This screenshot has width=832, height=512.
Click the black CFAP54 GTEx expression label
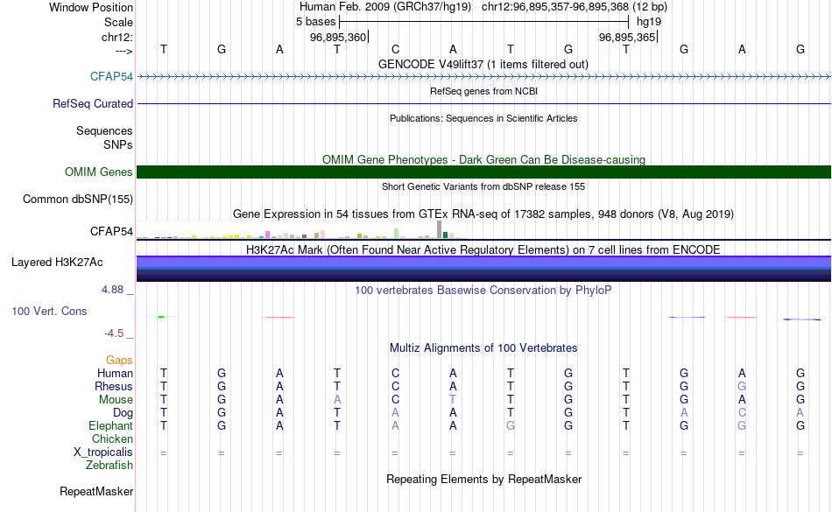point(111,231)
